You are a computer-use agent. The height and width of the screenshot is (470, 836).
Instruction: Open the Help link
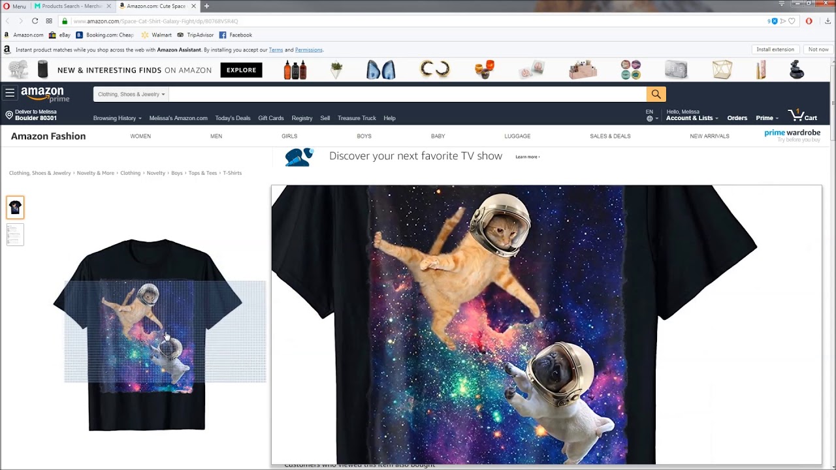pyautogui.click(x=389, y=118)
